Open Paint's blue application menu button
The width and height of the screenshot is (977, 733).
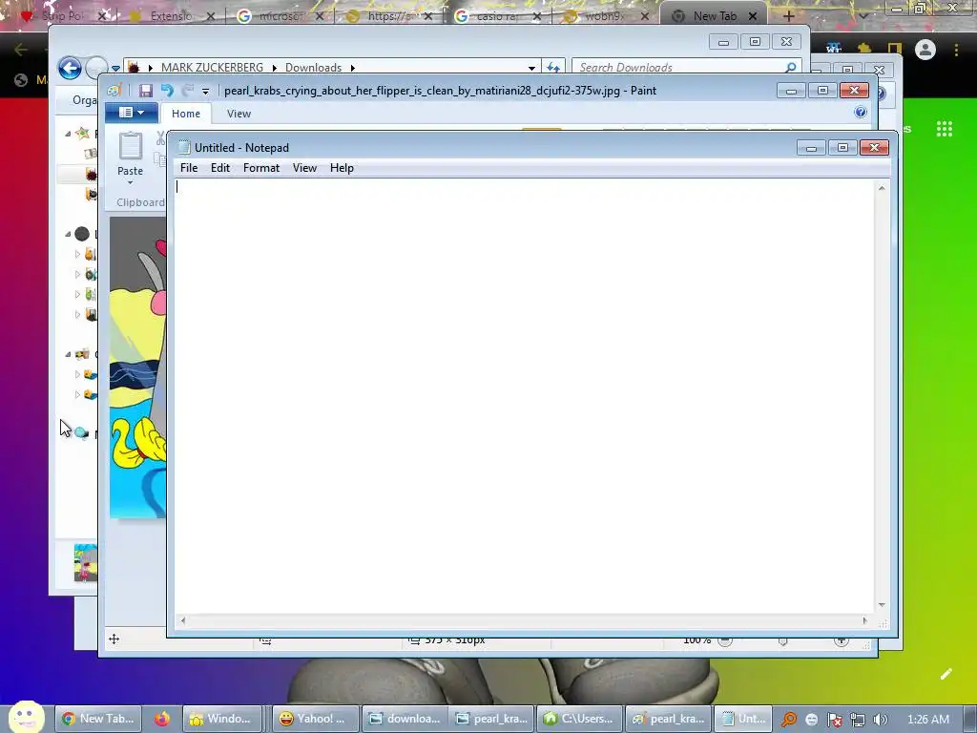click(131, 113)
